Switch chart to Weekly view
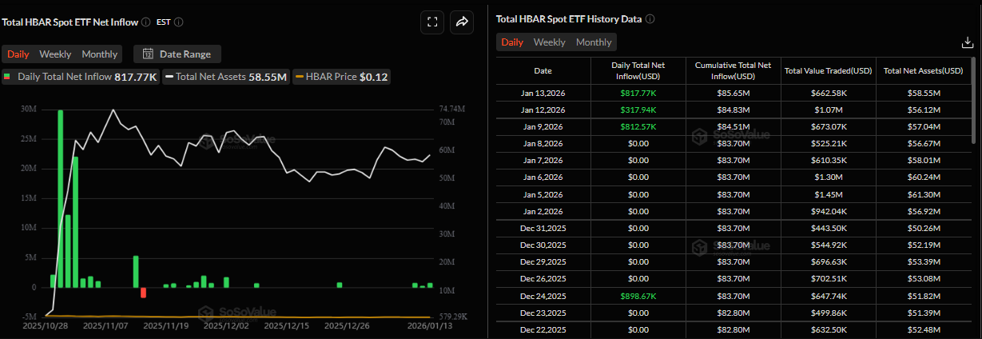 pos(55,54)
